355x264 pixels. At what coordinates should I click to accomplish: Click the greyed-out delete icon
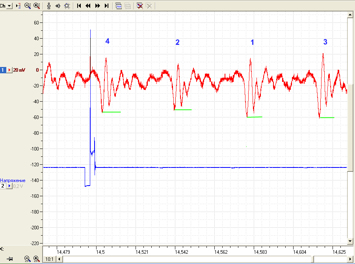pos(149,6)
